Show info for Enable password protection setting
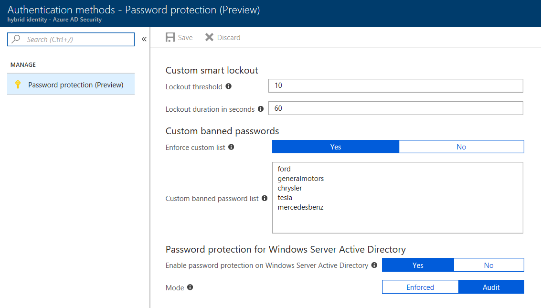The image size is (541, 308). [374, 265]
